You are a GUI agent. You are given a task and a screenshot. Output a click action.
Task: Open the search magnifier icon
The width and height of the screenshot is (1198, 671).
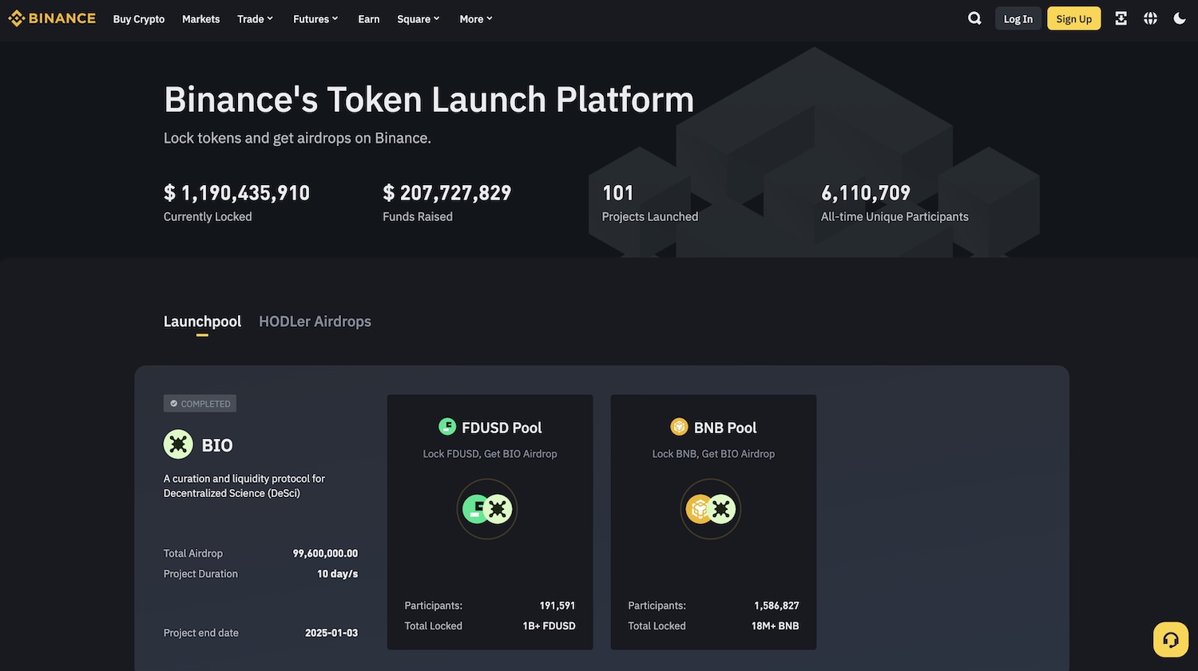tap(974, 18)
